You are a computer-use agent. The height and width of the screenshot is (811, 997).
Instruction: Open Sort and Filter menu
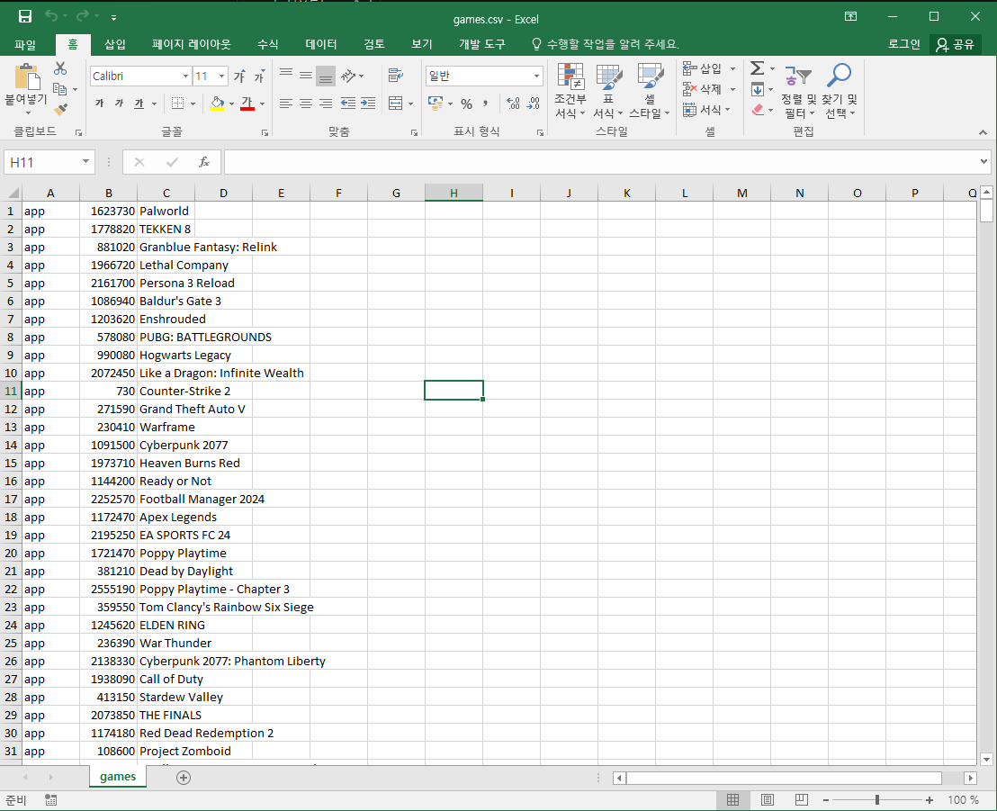tap(799, 91)
